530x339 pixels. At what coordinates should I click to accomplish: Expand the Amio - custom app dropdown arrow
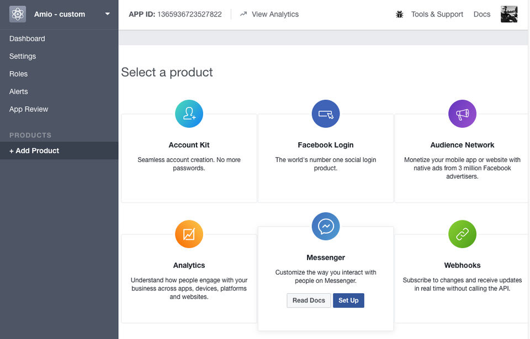point(108,14)
